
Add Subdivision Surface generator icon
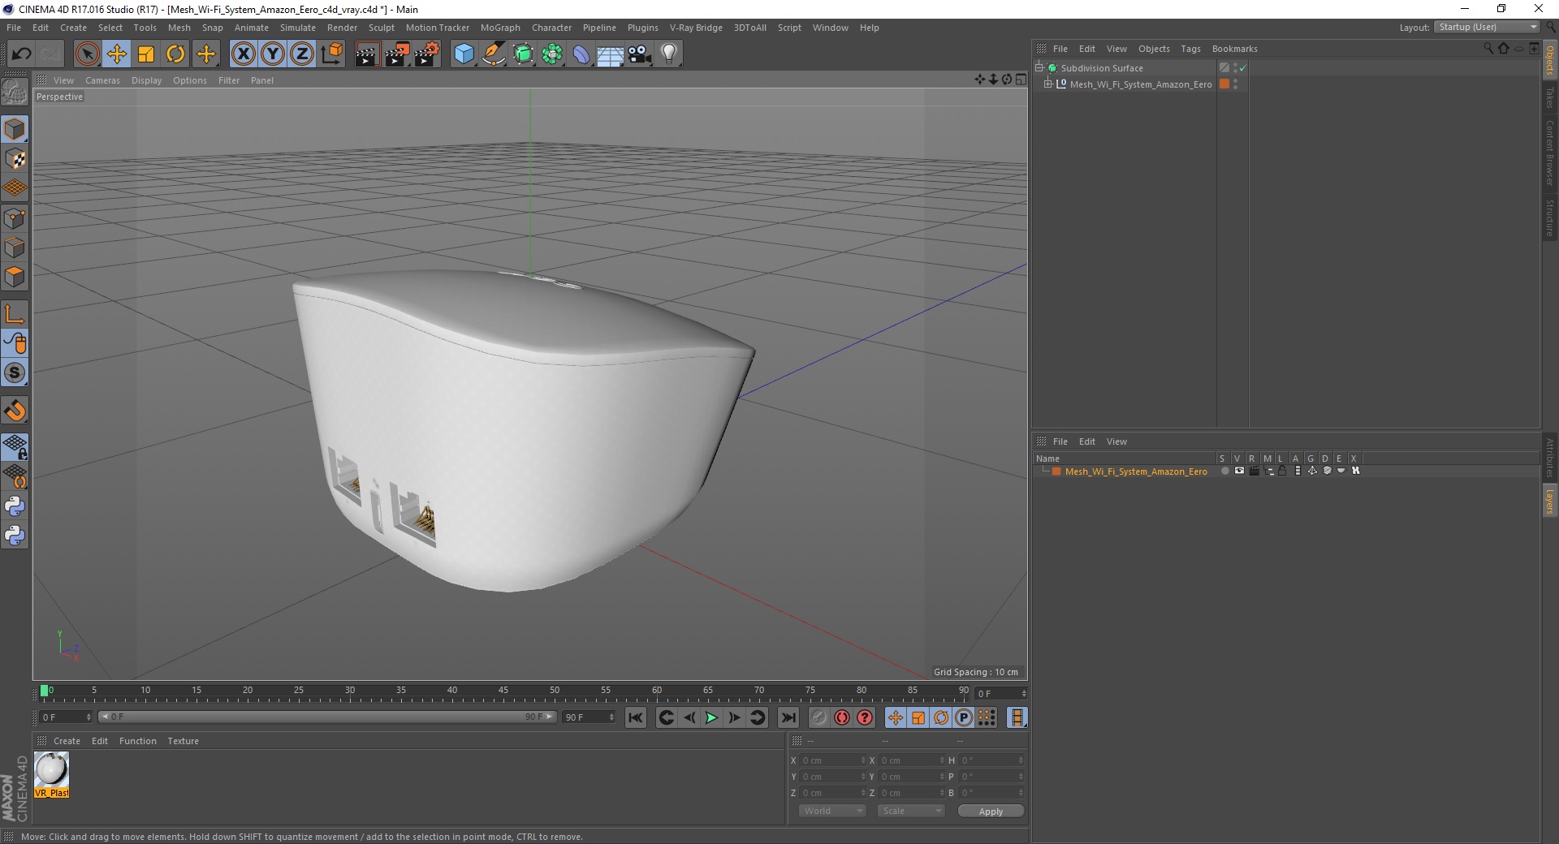(x=523, y=54)
